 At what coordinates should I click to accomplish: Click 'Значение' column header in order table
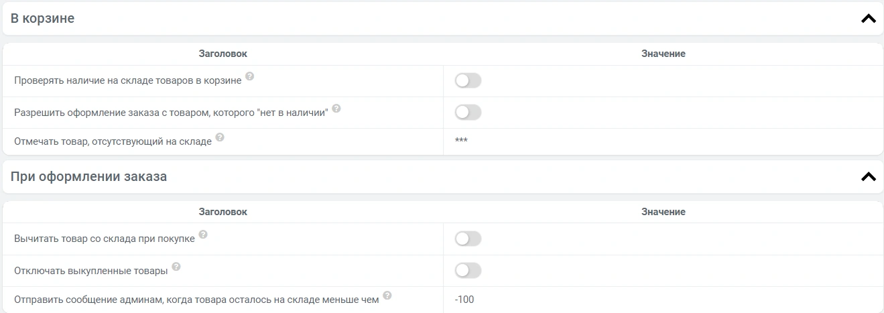663,212
